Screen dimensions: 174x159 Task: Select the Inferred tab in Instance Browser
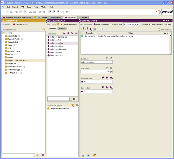[x=62, y=29]
